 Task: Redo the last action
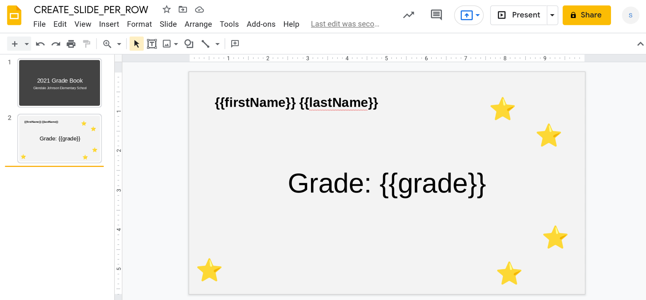pos(56,44)
